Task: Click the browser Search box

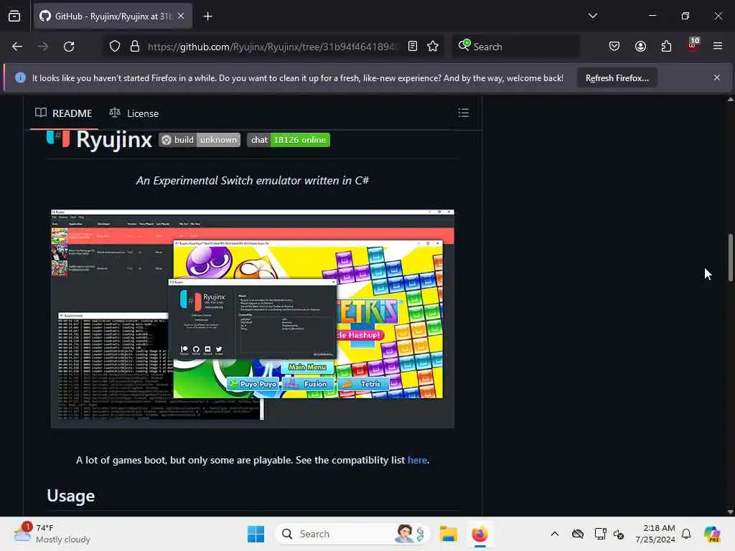Action: click(515, 47)
